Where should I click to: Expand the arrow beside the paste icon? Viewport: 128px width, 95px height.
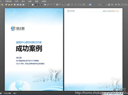click(4, 5)
